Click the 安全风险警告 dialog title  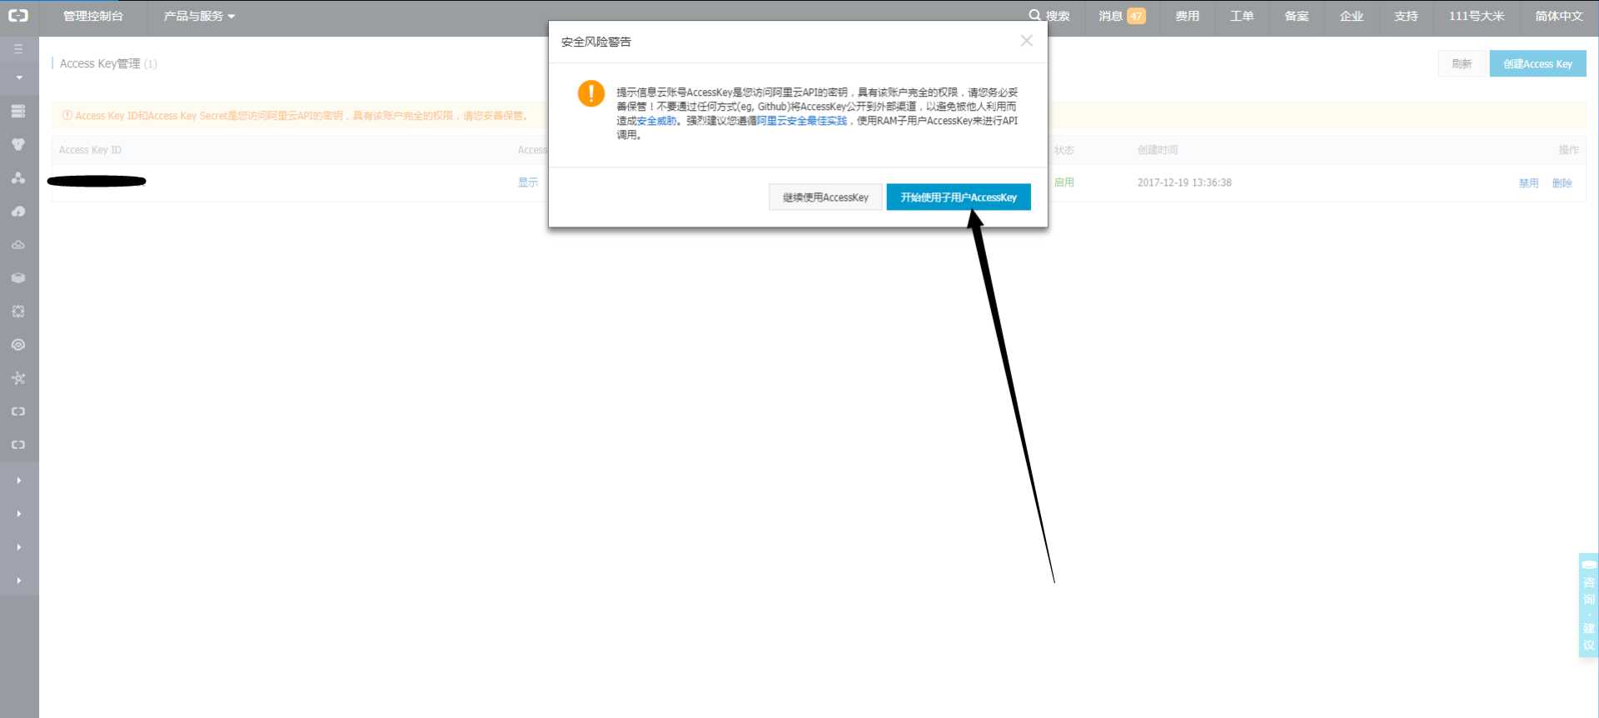[x=596, y=42]
